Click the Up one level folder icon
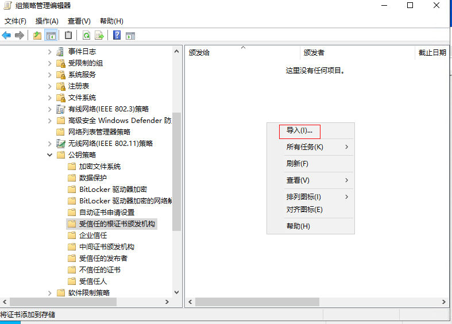 pyautogui.click(x=37, y=36)
